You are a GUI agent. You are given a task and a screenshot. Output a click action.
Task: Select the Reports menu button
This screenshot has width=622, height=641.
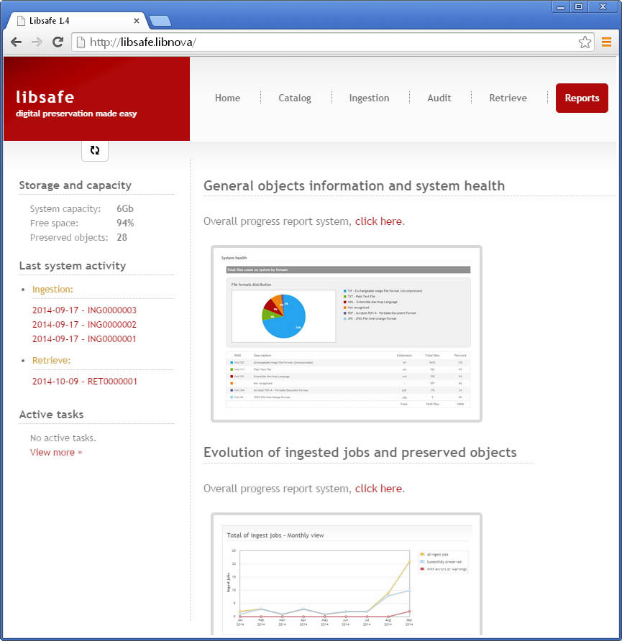582,98
